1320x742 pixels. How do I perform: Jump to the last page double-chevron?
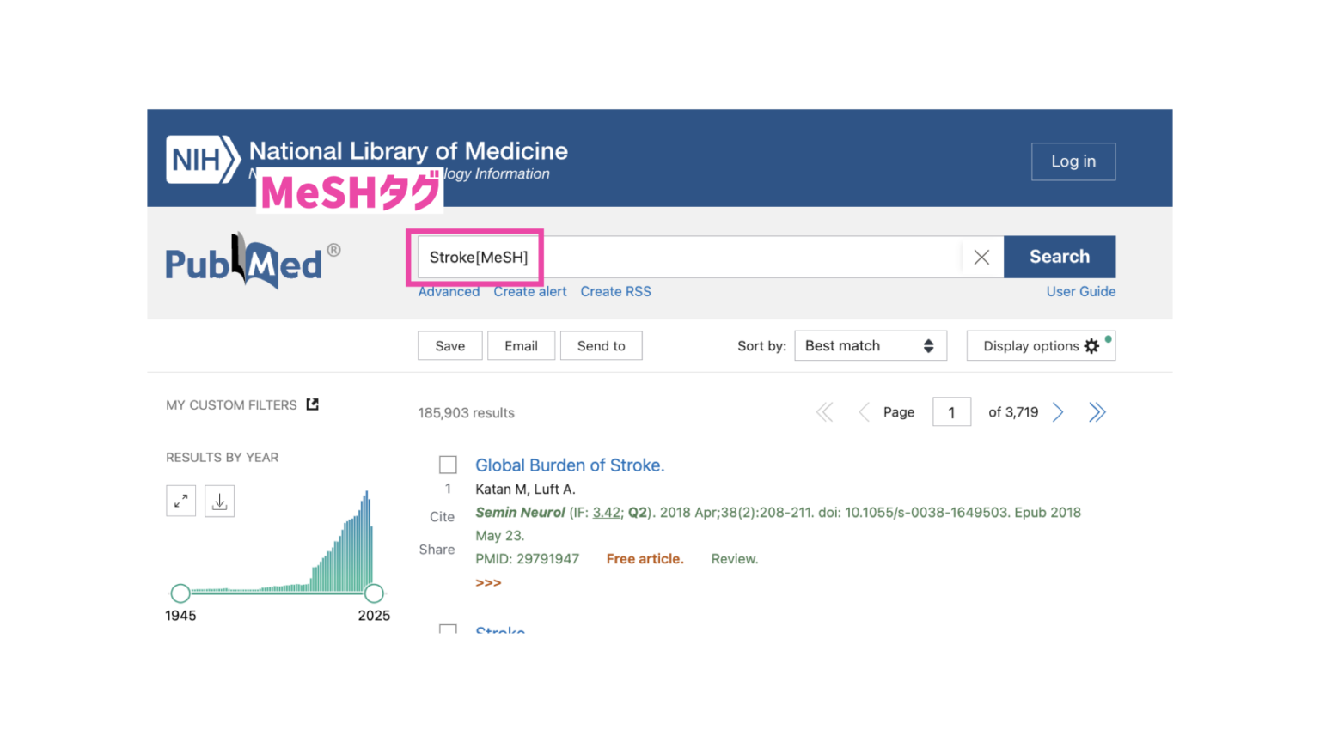pyautogui.click(x=1097, y=412)
